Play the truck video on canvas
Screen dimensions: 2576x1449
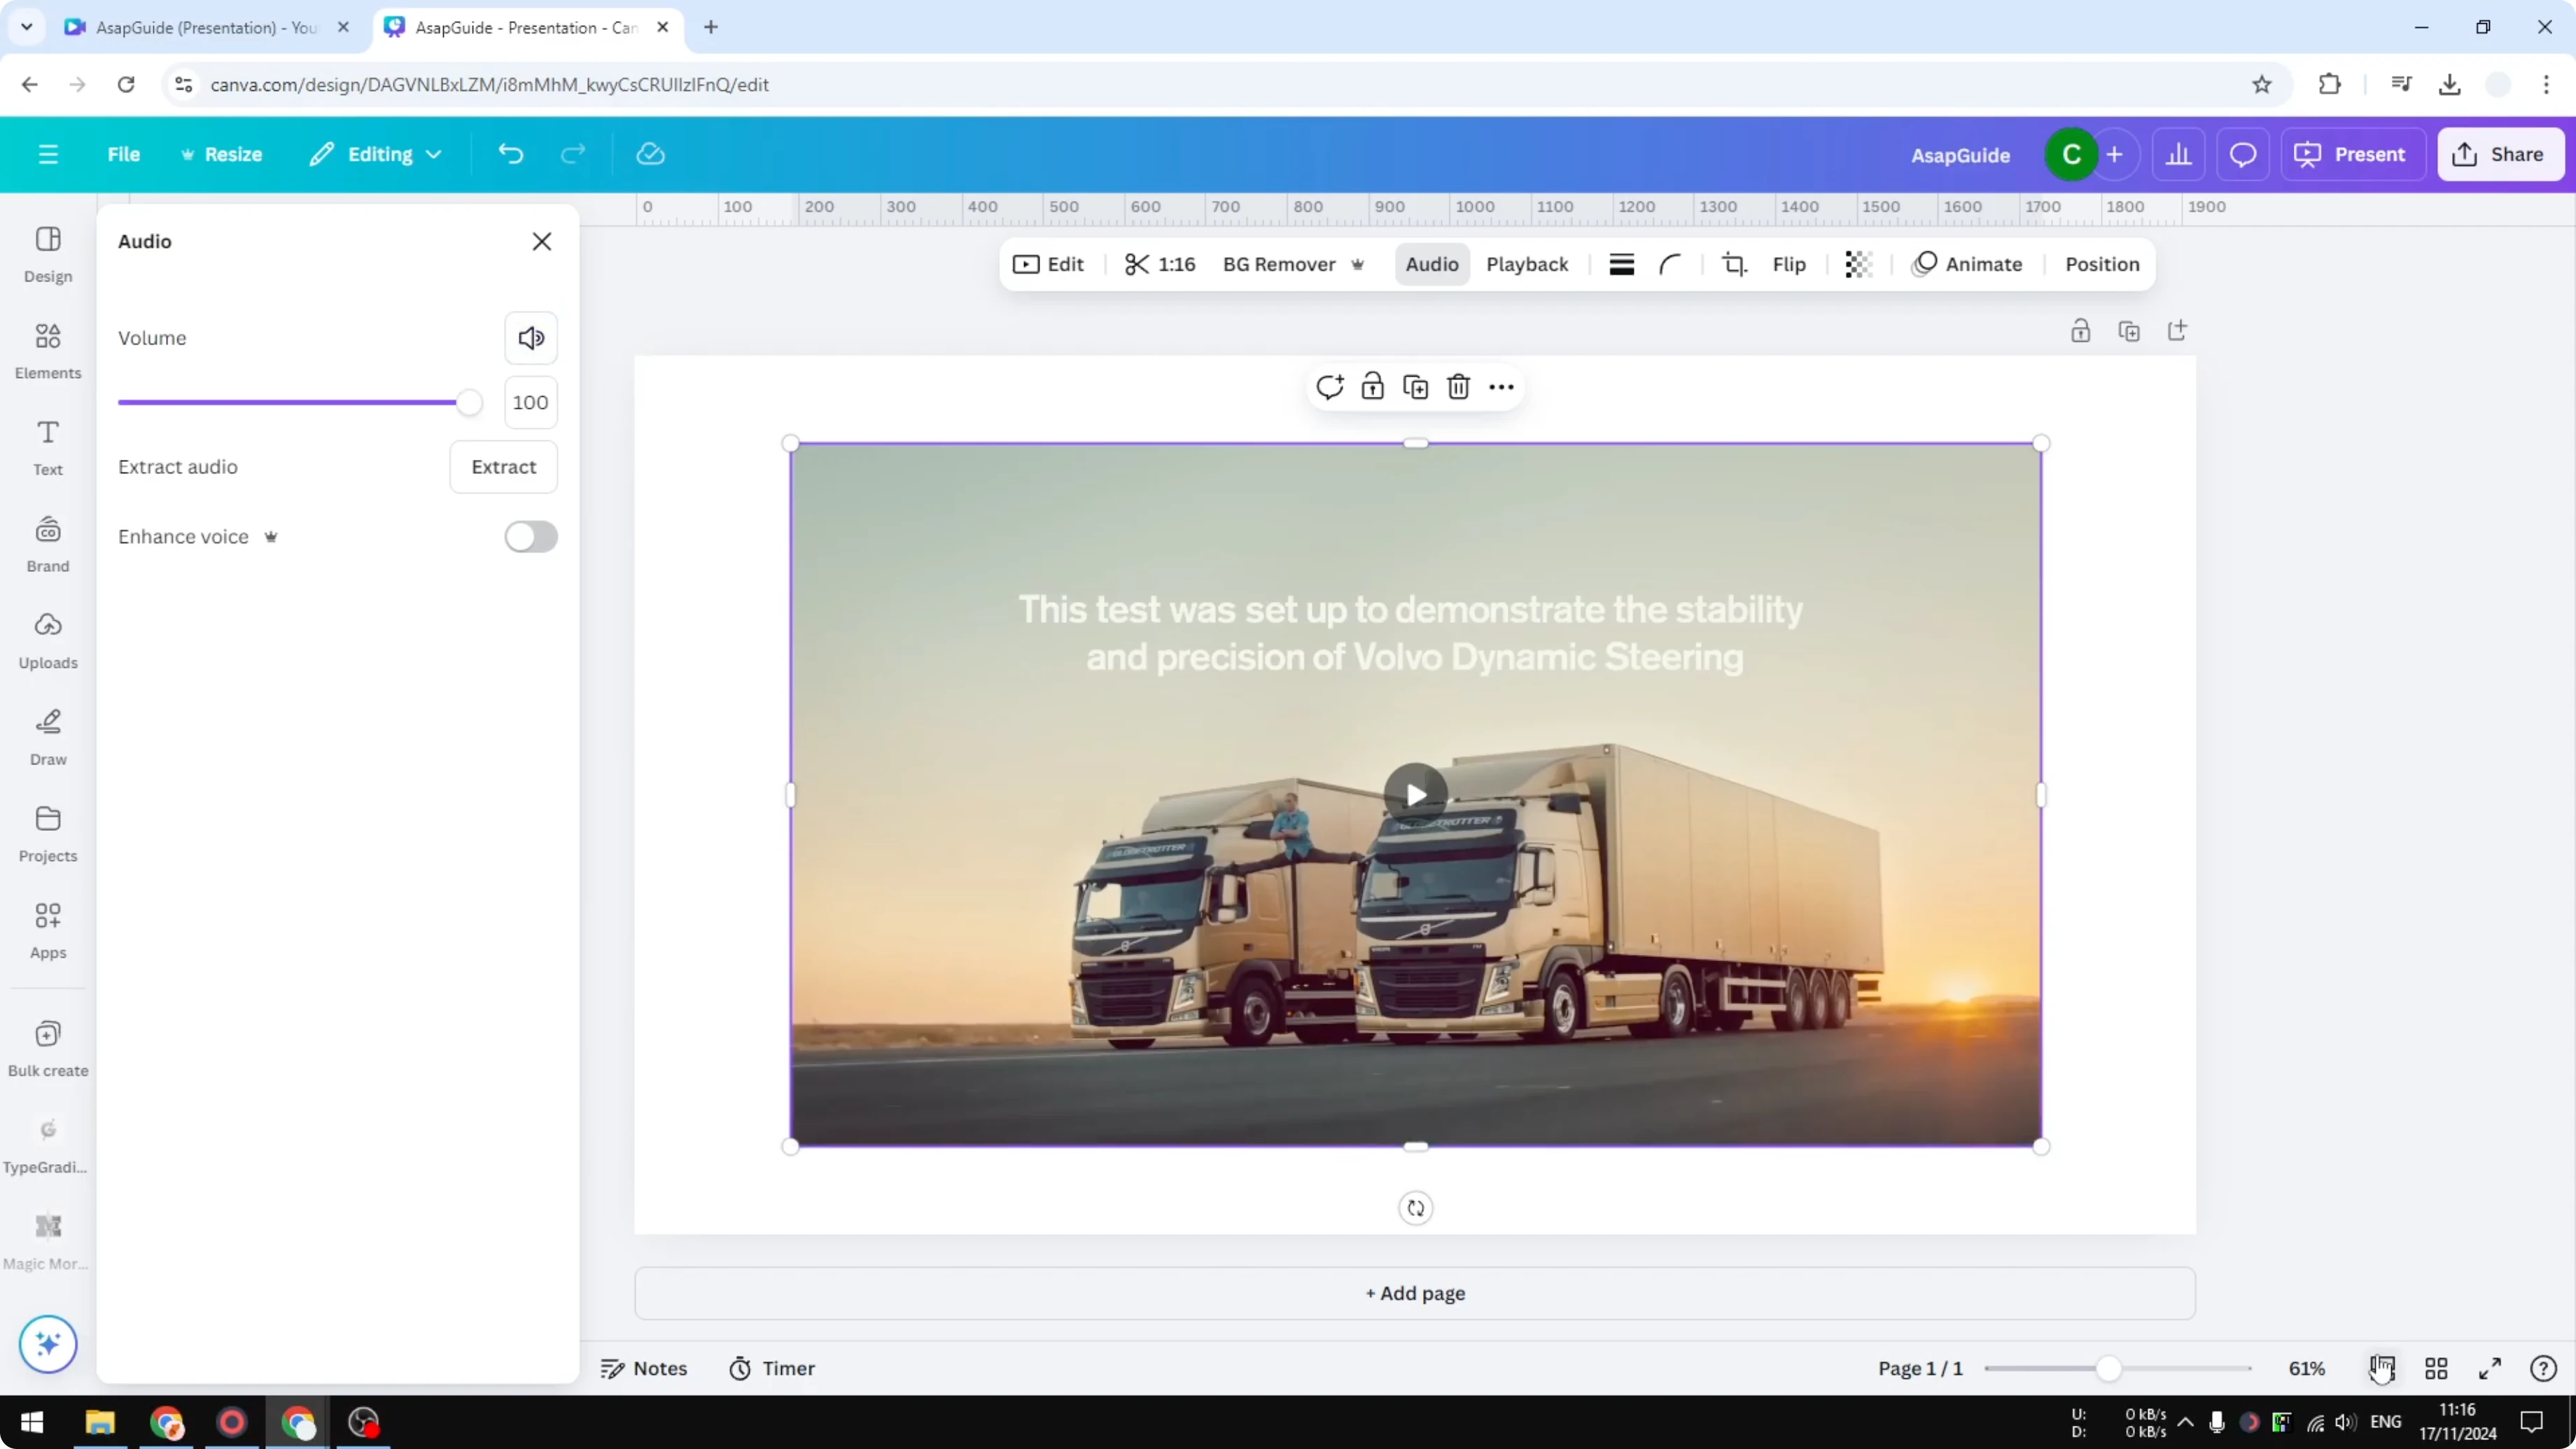tap(1414, 793)
